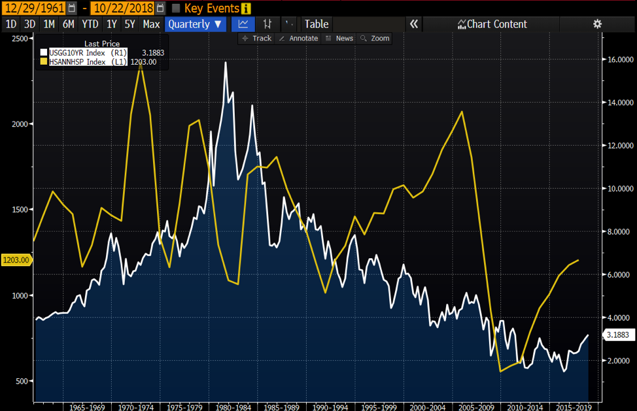Open chart settings gear icon

click(x=597, y=24)
